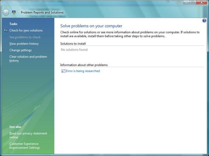The height and width of the screenshot is (156, 209).
Task: Click the Solutions to install section label
Action: point(73,44)
